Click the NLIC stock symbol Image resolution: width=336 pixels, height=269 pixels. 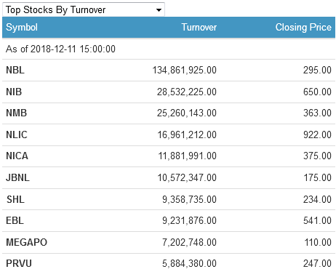click(17, 134)
